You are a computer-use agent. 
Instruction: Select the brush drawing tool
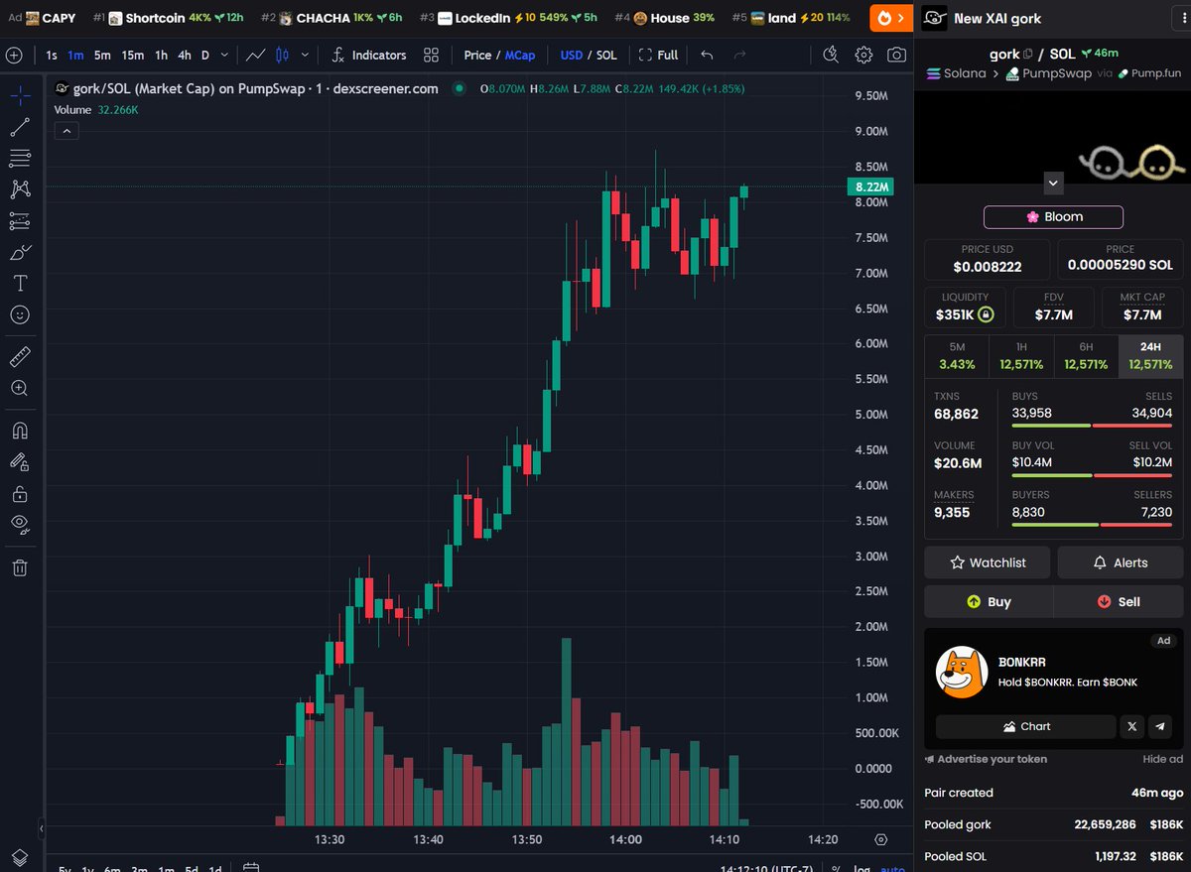[20, 252]
